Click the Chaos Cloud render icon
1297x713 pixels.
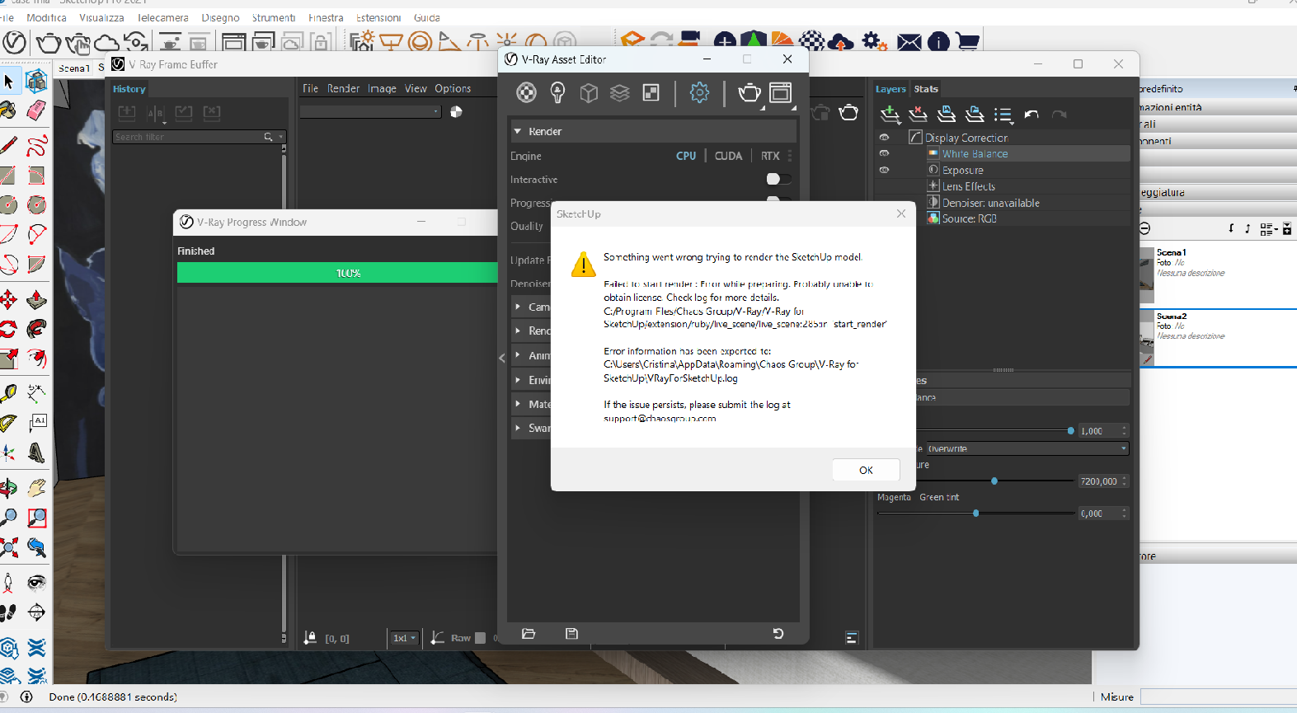pyautogui.click(x=106, y=41)
